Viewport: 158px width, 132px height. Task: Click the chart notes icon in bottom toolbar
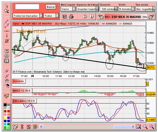pos(28,127)
